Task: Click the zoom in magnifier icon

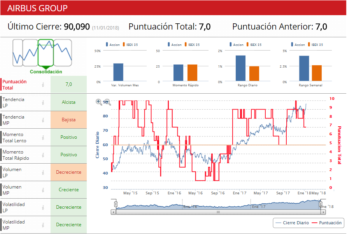Action: click(99, 102)
